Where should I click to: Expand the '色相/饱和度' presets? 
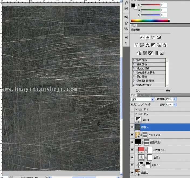pyautogui.click(x=134, y=72)
